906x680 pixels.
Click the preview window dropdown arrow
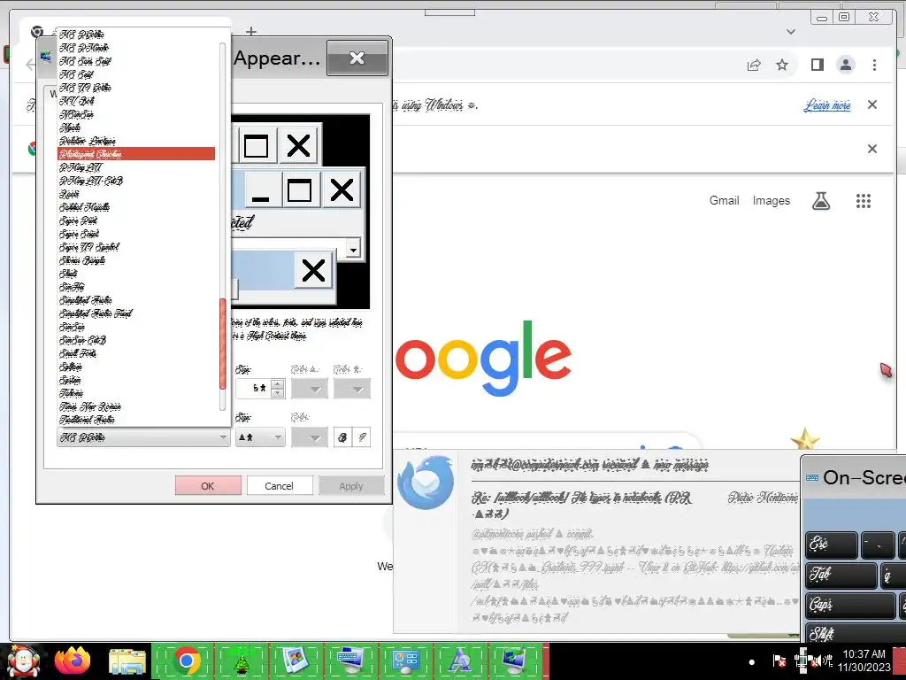pyautogui.click(x=352, y=249)
